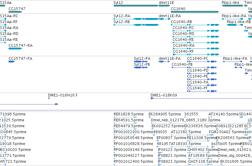This screenshot has width=252, height=166.
Task: Select EST RE64591.5prime
Action: 129,120
